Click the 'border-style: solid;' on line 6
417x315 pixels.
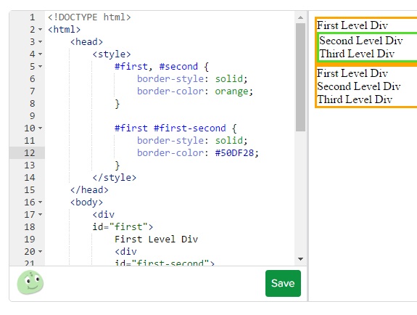coord(192,79)
